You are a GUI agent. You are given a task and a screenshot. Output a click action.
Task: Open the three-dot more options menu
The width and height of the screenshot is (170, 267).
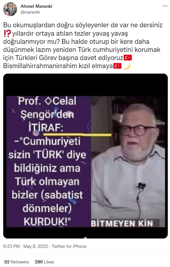165,6
